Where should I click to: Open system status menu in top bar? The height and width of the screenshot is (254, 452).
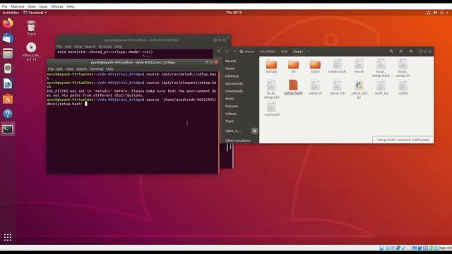(x=438, y=13)
